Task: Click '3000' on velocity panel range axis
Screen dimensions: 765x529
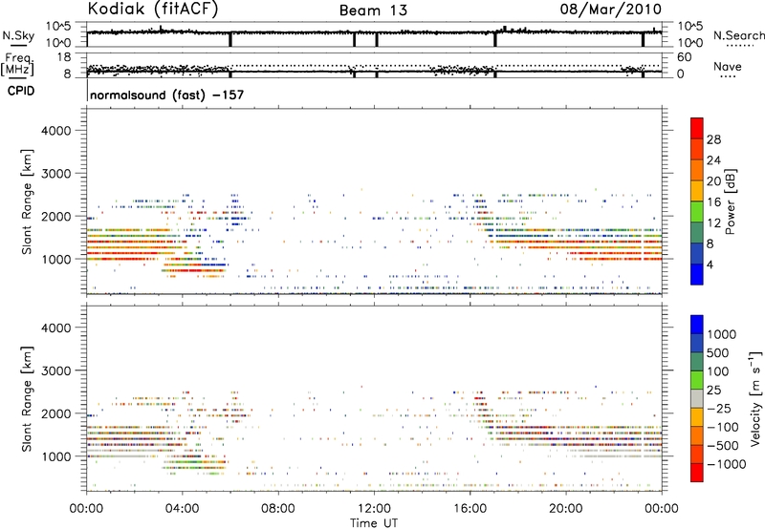Action: [56, 370]
